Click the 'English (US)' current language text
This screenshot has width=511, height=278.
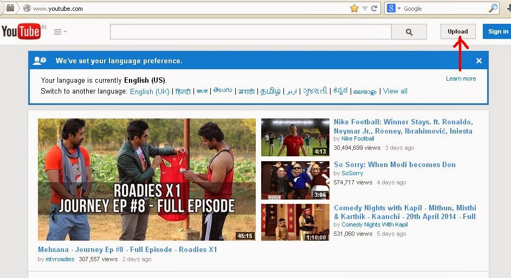[145, 80]
